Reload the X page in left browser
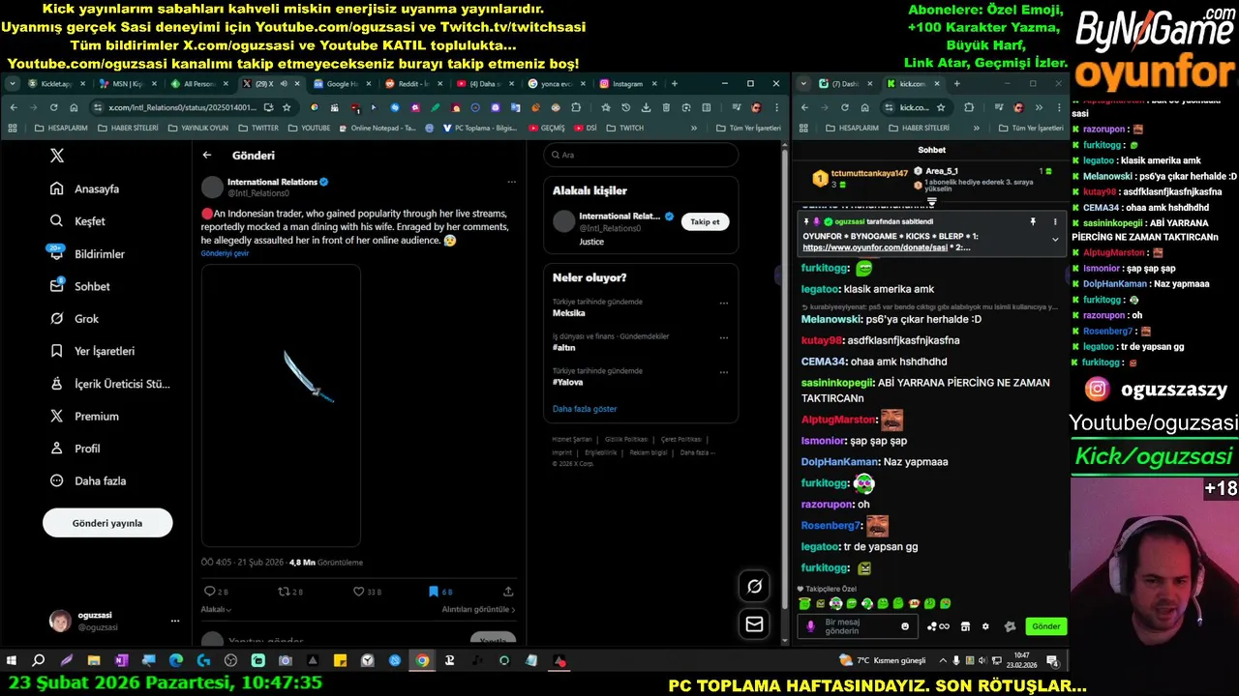The image size is (1239, 696). [53, 107]
